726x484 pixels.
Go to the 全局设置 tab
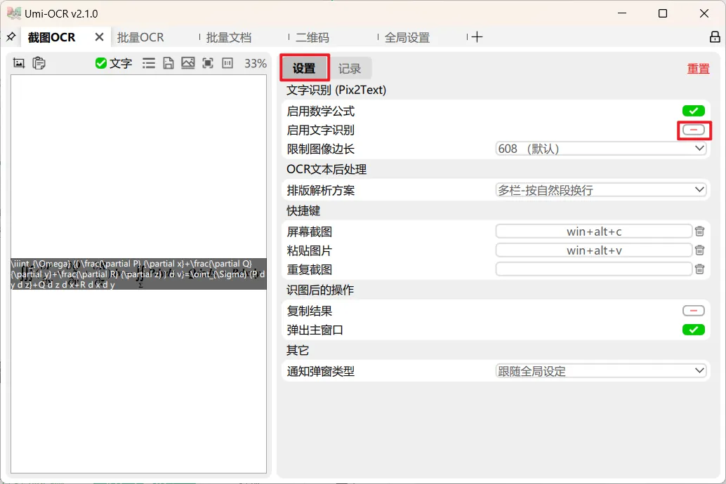click(x=407, y=37)
